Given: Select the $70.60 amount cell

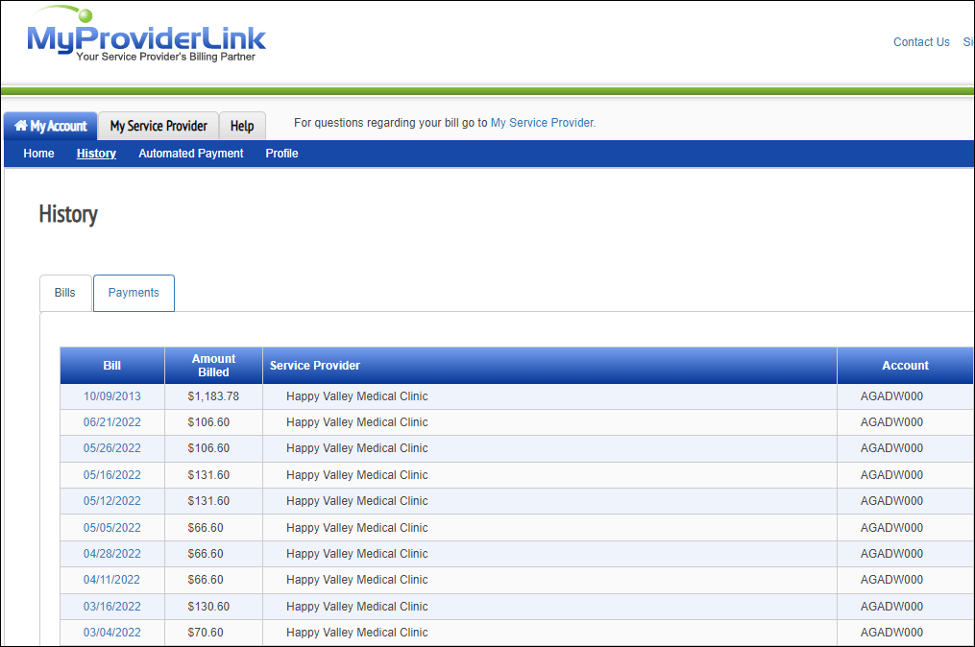Looking at the screenshot, I should 213,633.
